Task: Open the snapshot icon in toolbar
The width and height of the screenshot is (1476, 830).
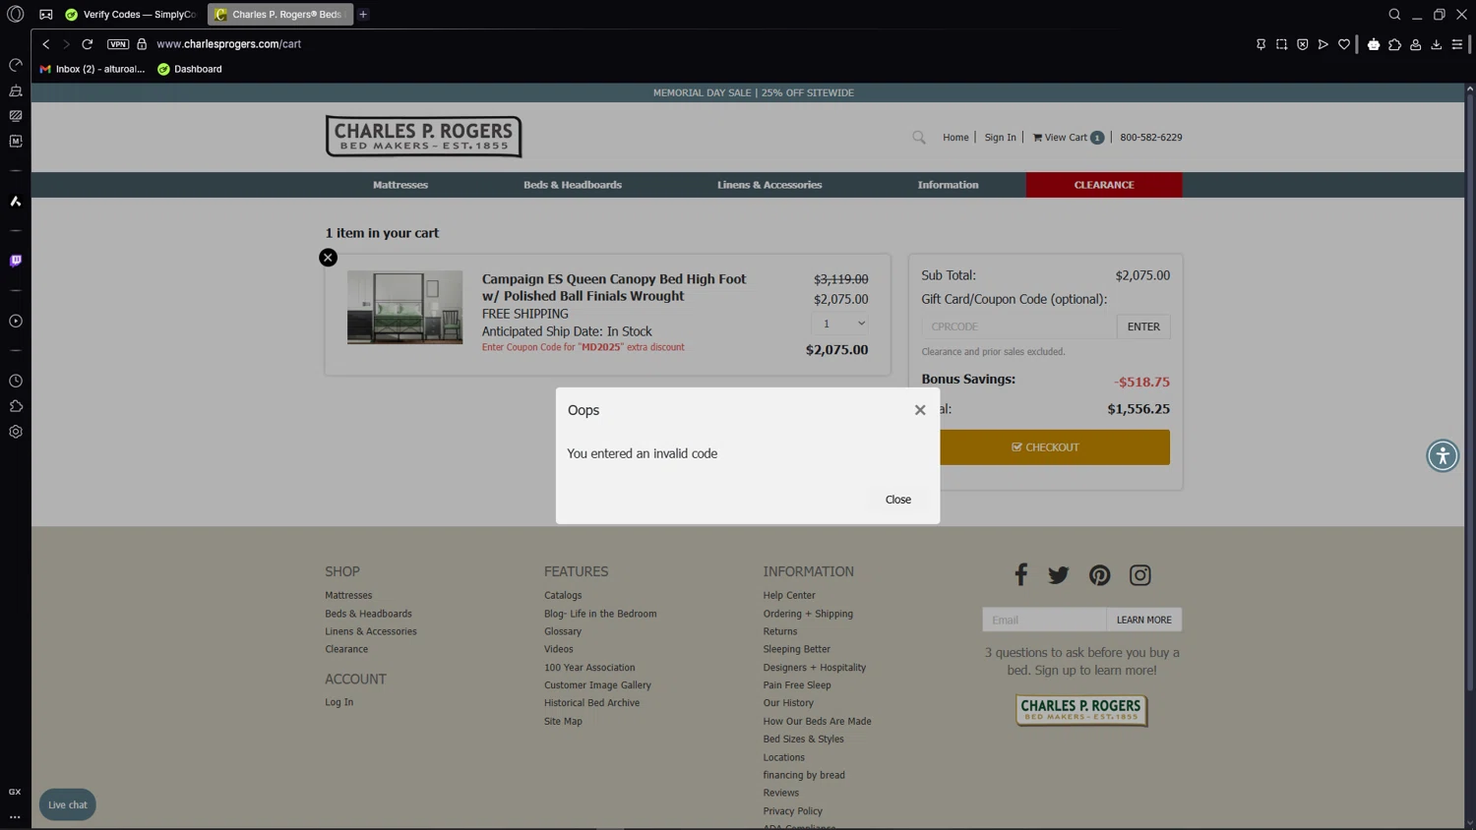Action: point(1281,44)
